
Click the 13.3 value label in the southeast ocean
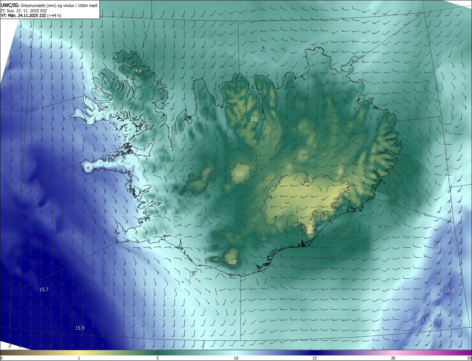(x=423, y=320)
